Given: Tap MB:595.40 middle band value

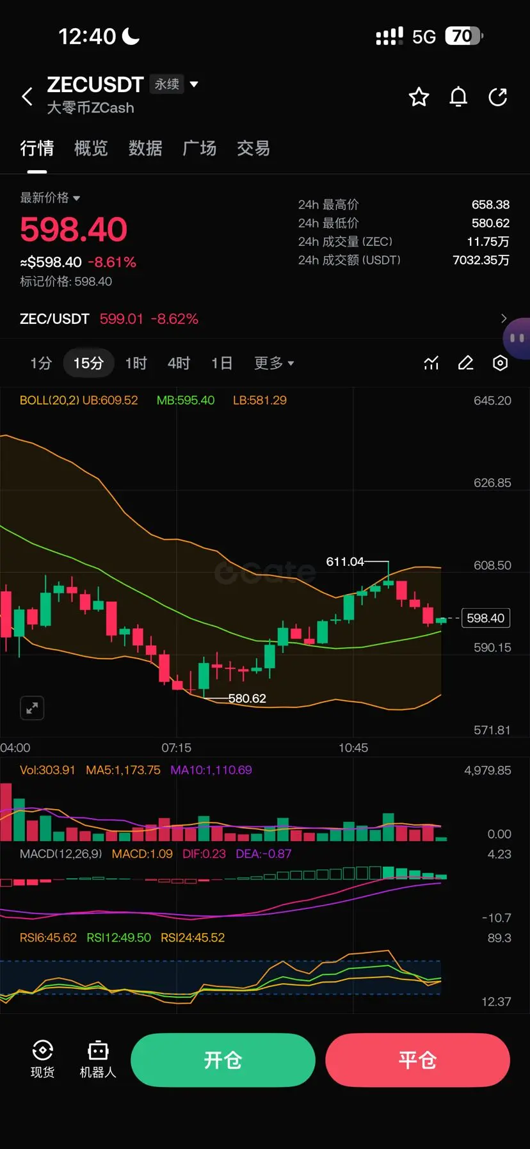Looking at the screenshot, I should (x=186, y=400).
